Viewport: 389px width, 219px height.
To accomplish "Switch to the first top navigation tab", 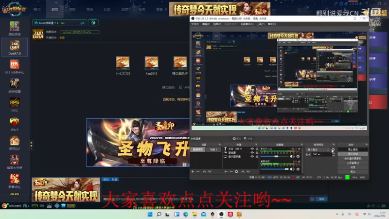I will tap(37, 9).
